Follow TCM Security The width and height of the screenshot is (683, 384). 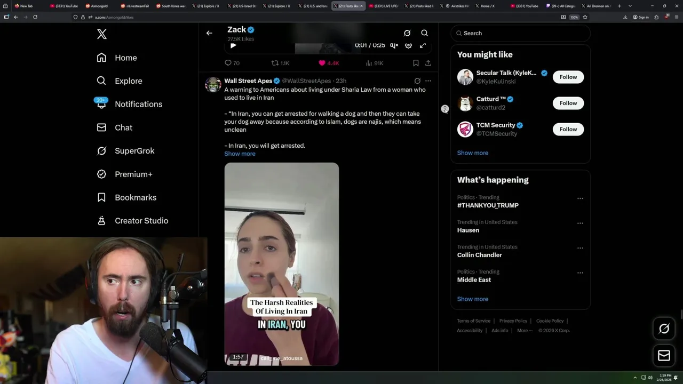tap(568, 129)
